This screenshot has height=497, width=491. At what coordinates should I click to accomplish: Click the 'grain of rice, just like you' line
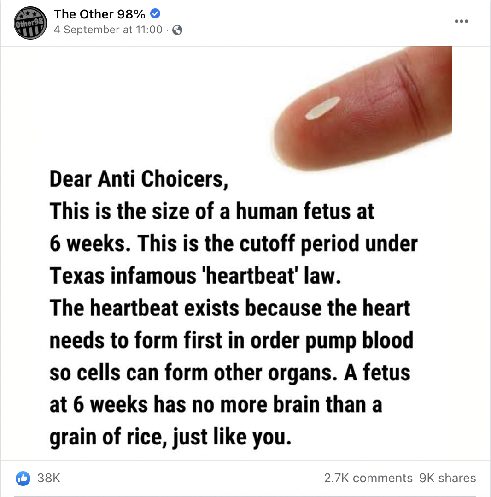pyautogui.click(x=170, y=436)
